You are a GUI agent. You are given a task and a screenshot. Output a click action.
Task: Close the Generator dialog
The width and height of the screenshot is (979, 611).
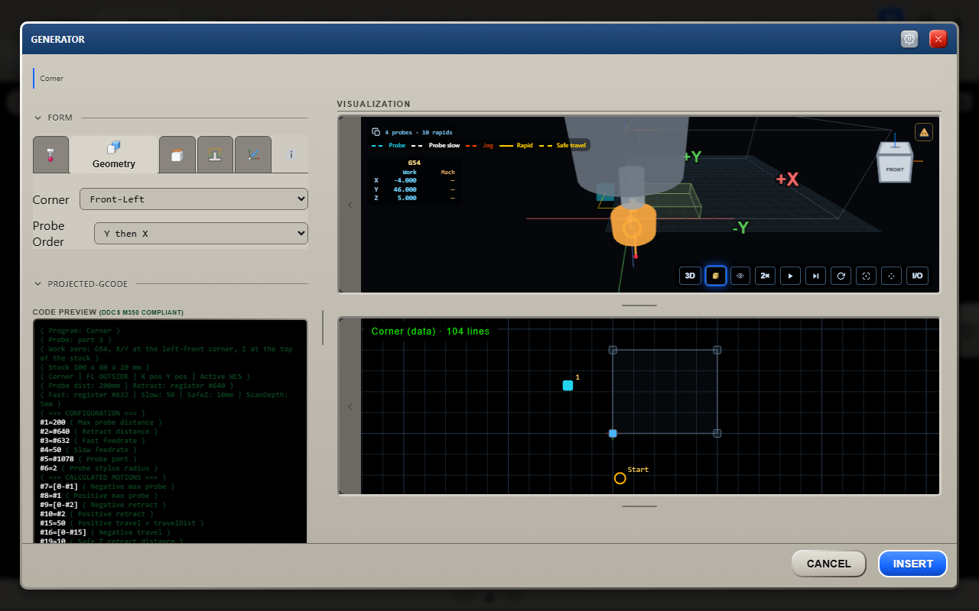(938, 39)
